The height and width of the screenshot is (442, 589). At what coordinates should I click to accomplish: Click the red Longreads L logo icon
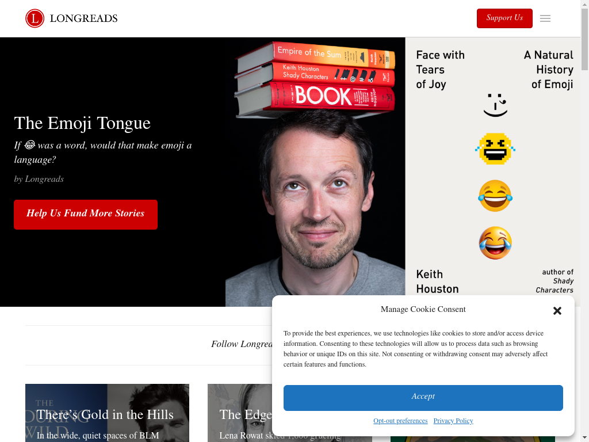point(35,18)
